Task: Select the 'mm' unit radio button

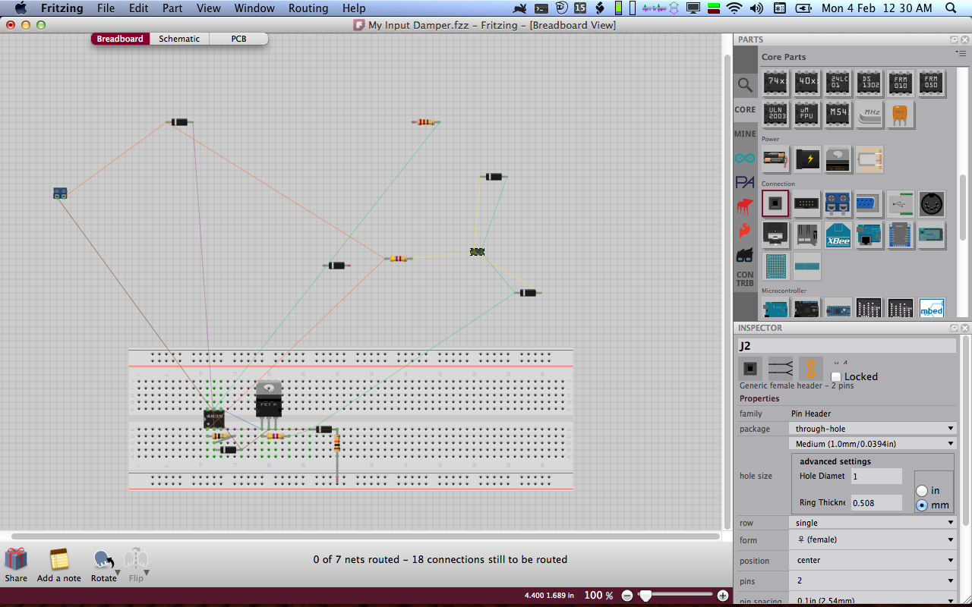Action: [922, 506]
